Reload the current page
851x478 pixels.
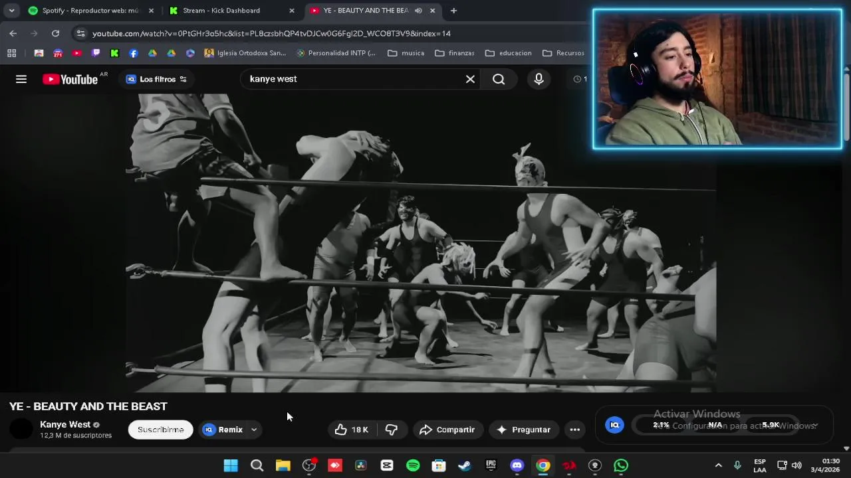(56, 33)
